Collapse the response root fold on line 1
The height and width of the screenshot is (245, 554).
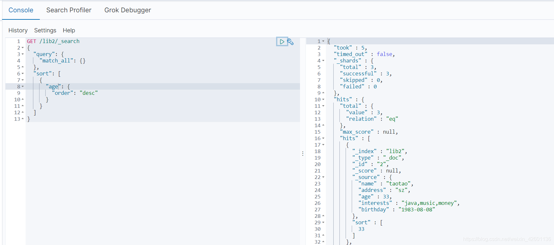click(x=323, y=41)
